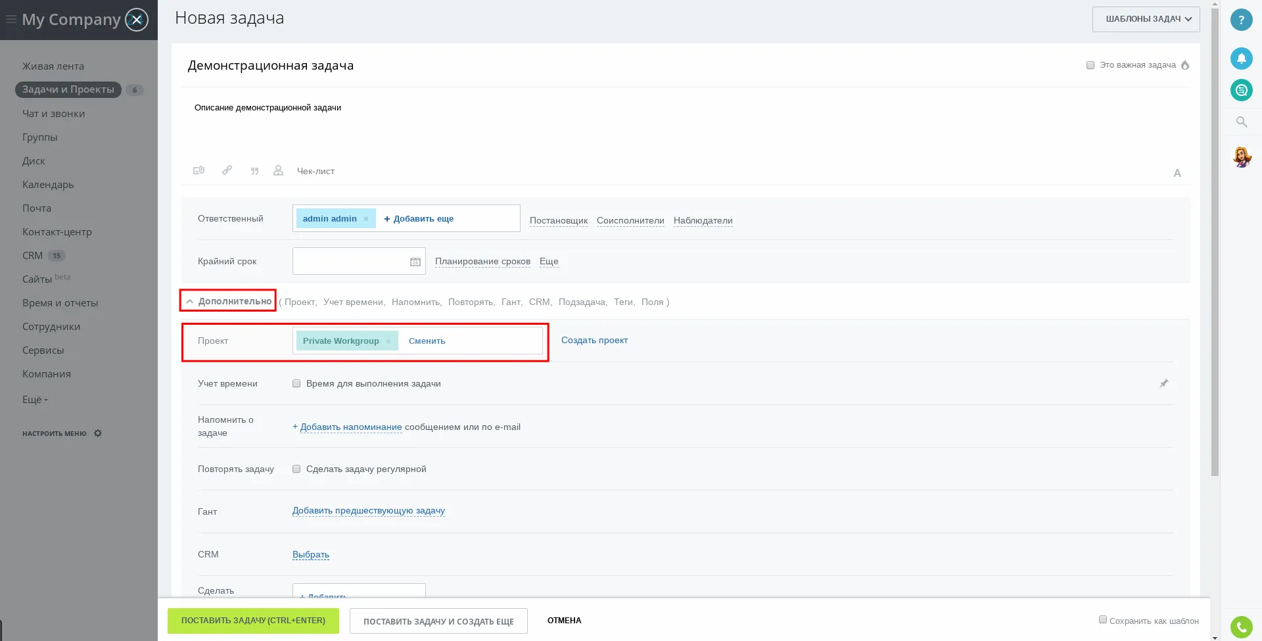Open the 'Шаблоны задач' dropdown
Image resolution: width=1262 pixels, height=641 pixels.
coord(1146,19)
